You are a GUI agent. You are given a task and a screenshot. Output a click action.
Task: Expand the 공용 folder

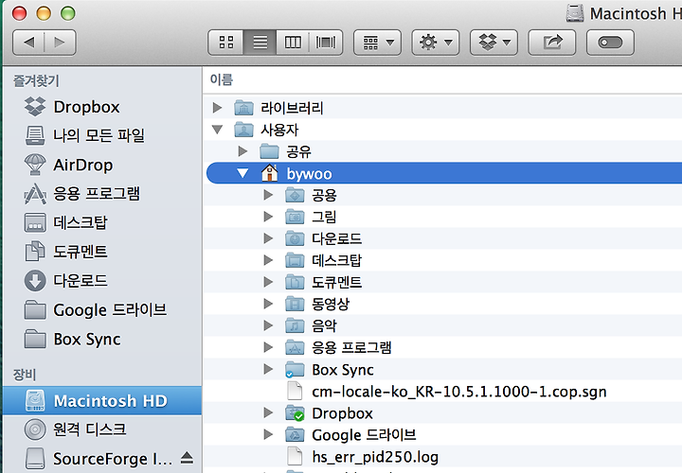point(268,195)
